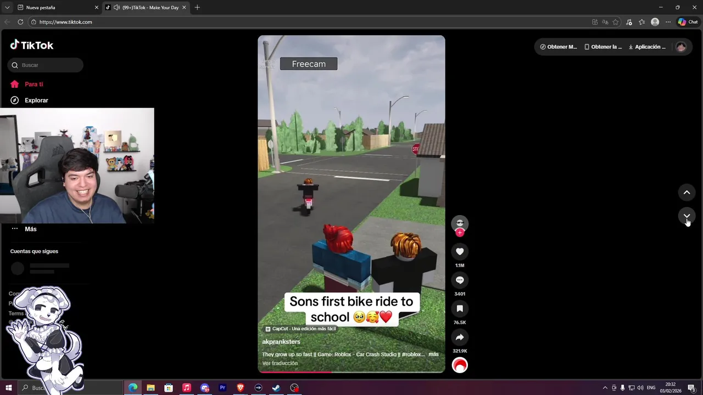Open the Más sidebar menu

coord(24,229)
